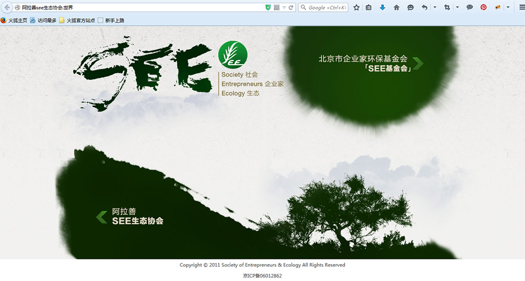This screenshot has width=525, height=281.
Task: Click the gray speech bubble icon
Action: pos(470,7)
